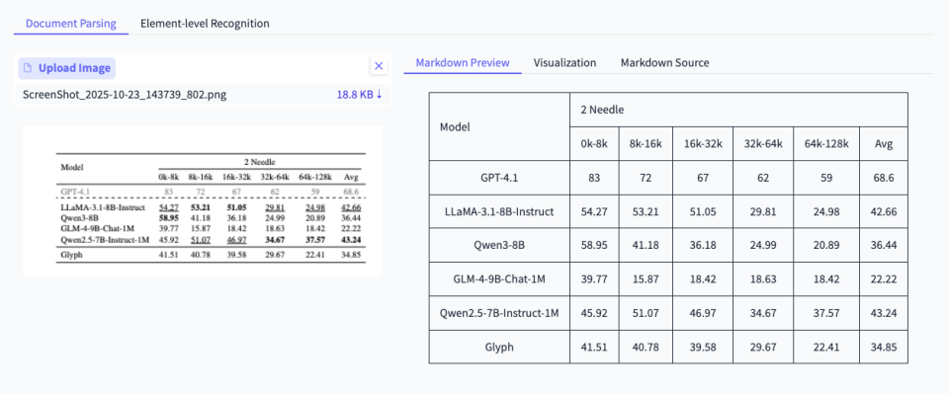The width and height of the screenshot is (949, 394).
Task: Click the 8k-16k column header
Action: point(646,144)
